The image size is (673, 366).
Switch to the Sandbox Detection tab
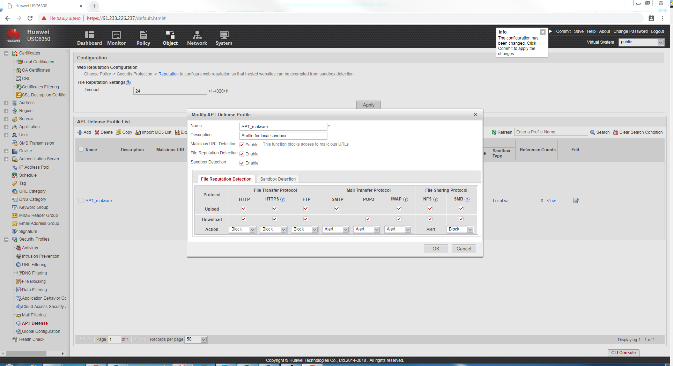[278, 179]
